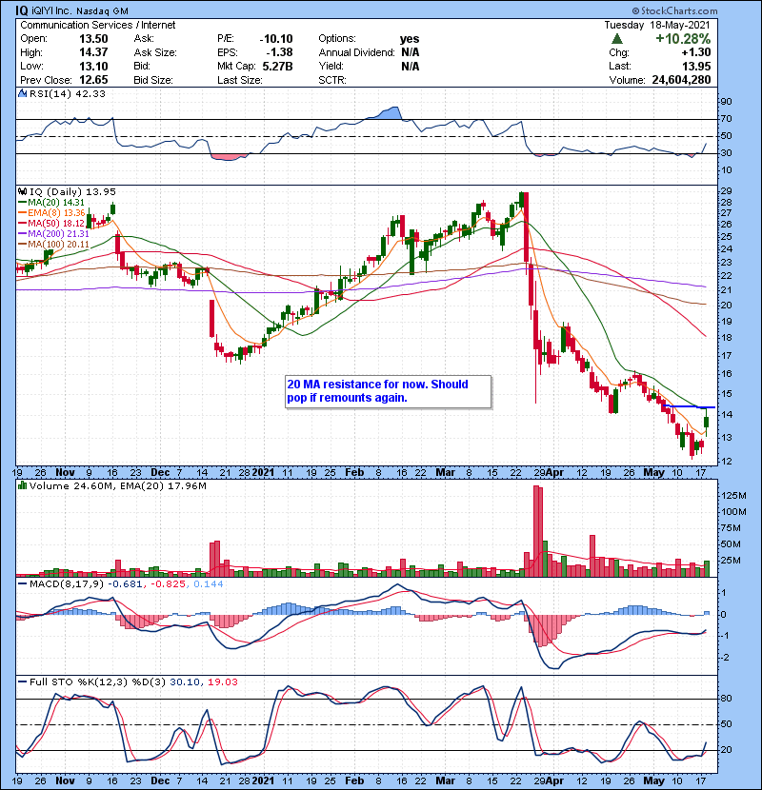Click the '20 MA resistance for now' annotation box
Screen dimensions: 762x790
[388, 391]
